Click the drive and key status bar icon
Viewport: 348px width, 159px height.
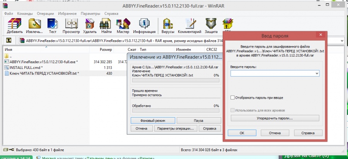click(x=9, y=150)
